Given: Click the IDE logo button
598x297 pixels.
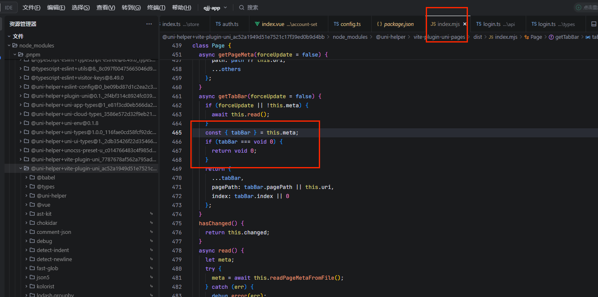Looking at the screenshot, I should (x=9, y=7).
